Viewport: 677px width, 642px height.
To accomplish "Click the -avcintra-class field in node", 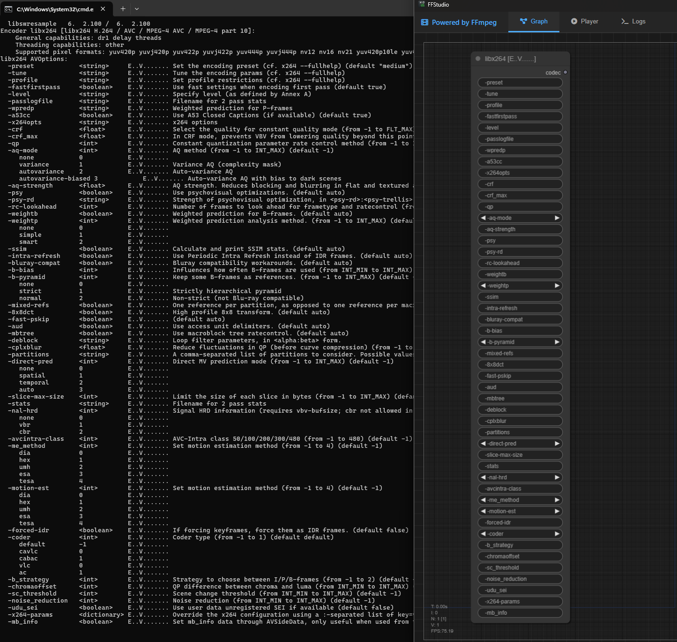I will coord(520,489).
